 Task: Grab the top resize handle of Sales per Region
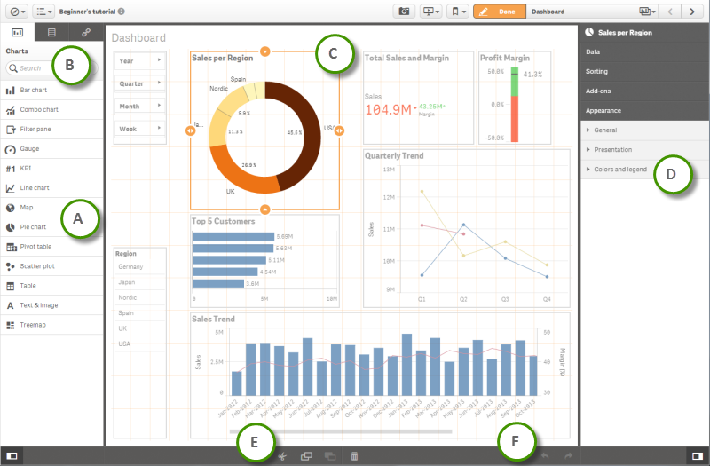tap(264, 51)
